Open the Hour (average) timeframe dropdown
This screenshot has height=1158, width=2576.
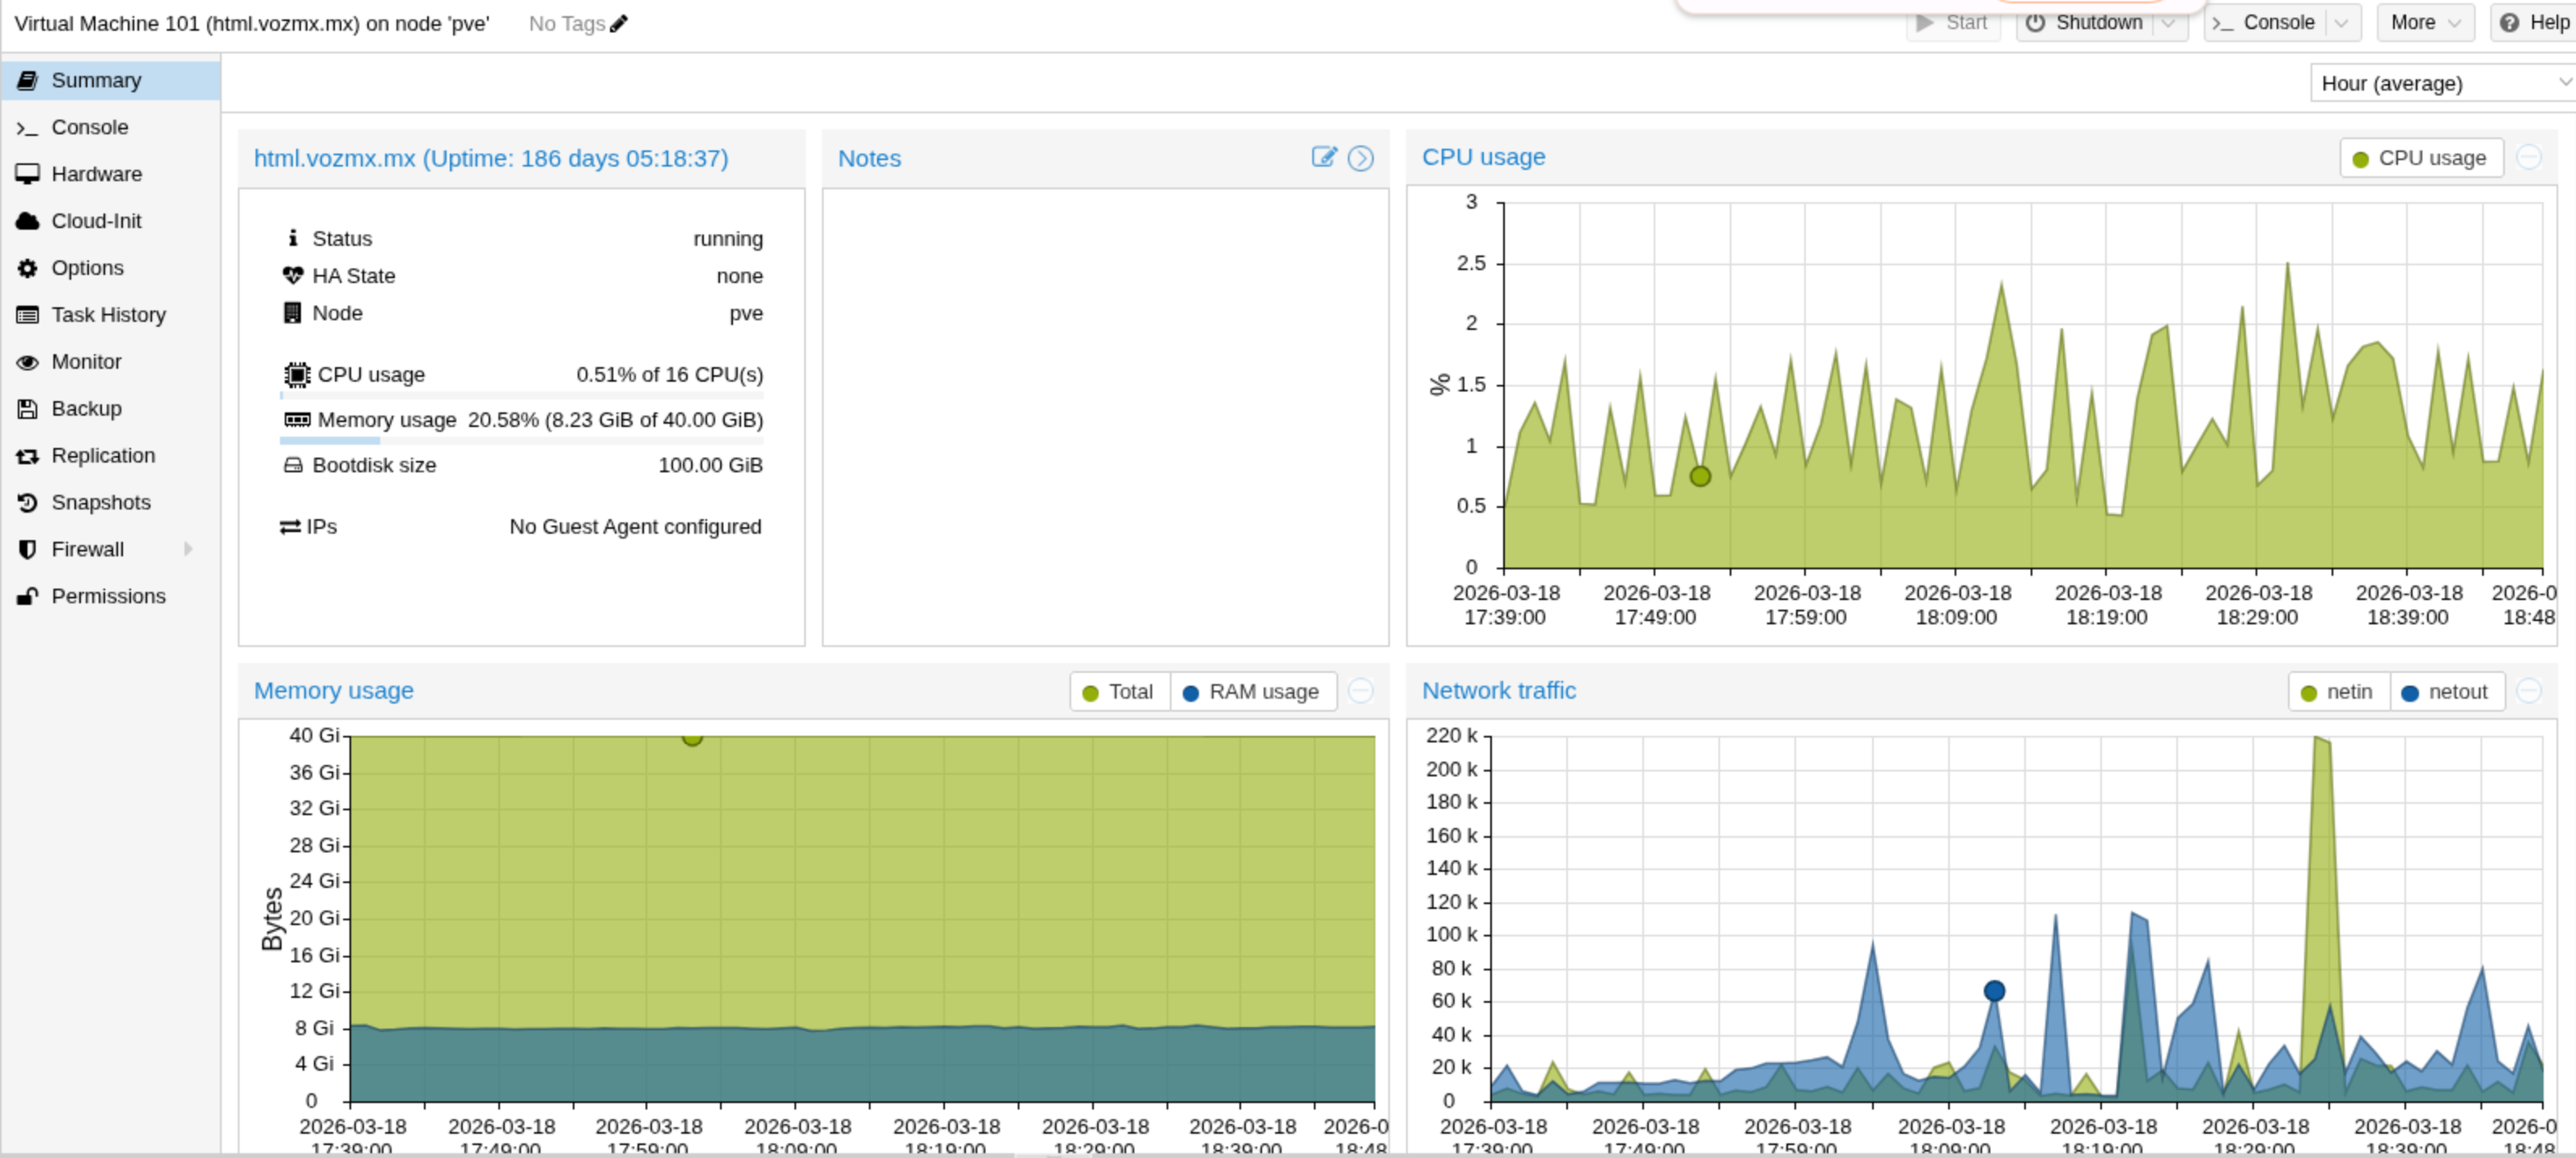[x=2440, y=83]
